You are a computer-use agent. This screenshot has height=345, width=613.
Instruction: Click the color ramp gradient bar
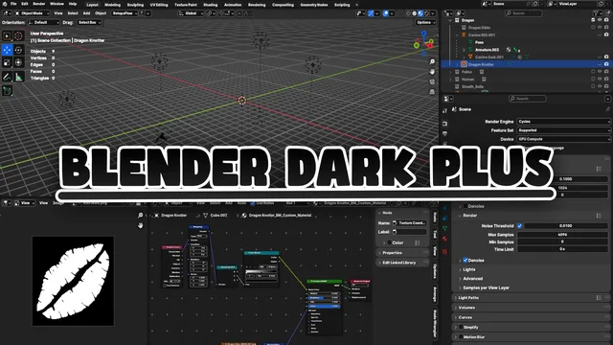click(261, 271)
